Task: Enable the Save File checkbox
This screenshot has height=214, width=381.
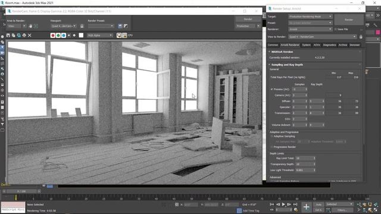Action: (x=336, y=29)
